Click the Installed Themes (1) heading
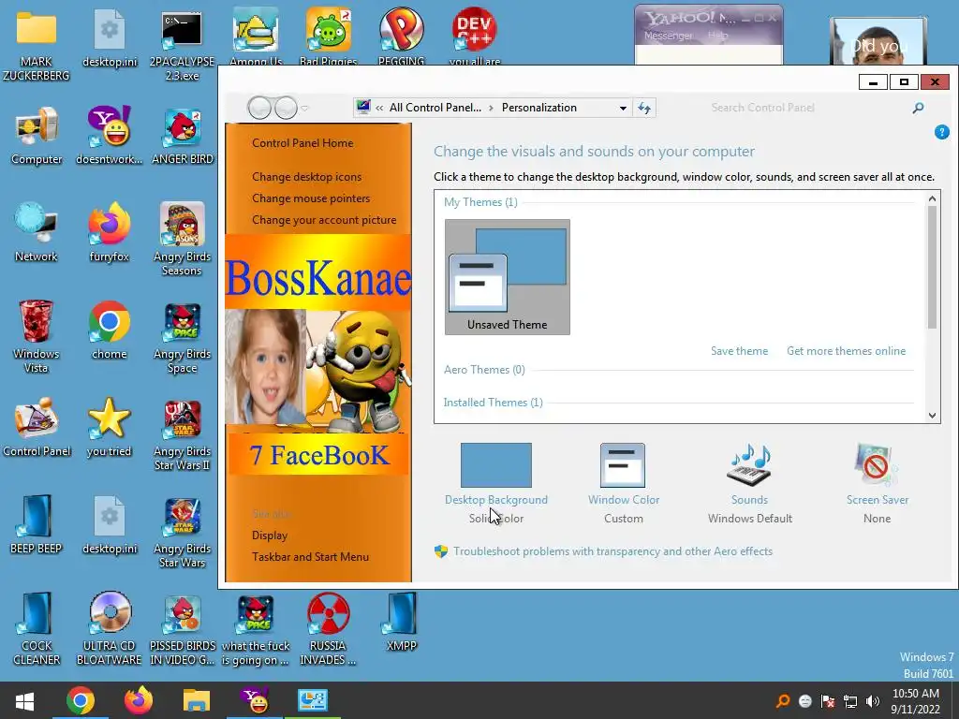This screenshot has height=719, width=959. [x=493, y=403]
